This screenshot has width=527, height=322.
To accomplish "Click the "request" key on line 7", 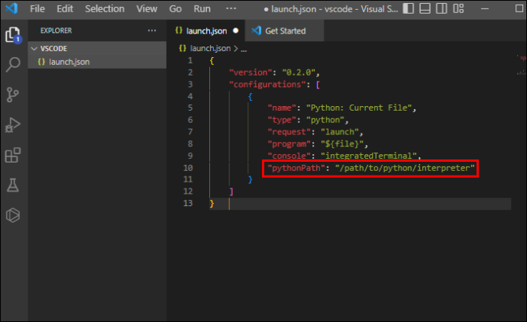I will tap(289, 132).
